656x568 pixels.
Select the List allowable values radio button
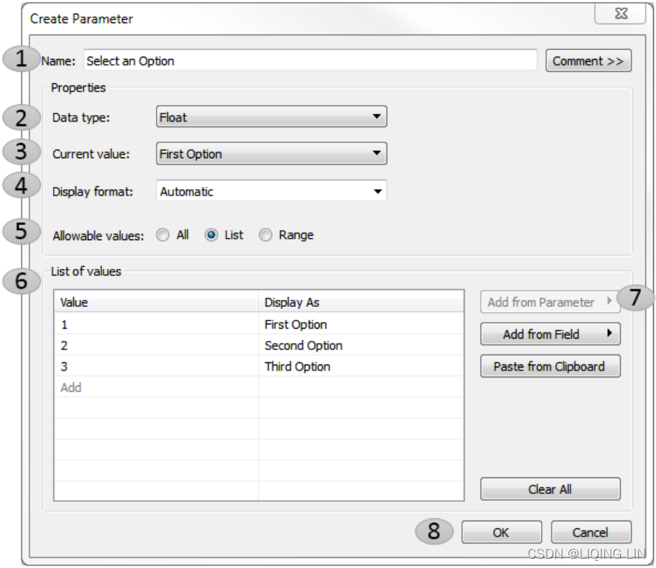[x=211, y=235]
